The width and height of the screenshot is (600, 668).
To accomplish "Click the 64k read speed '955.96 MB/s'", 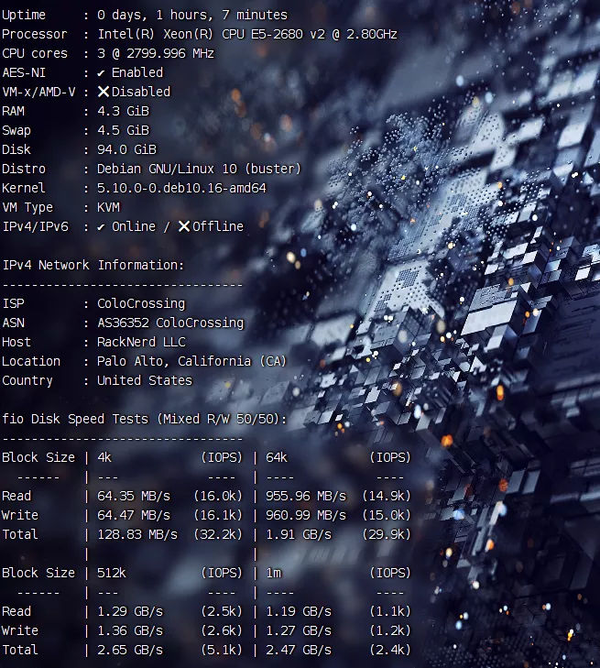I will [306, 496].
